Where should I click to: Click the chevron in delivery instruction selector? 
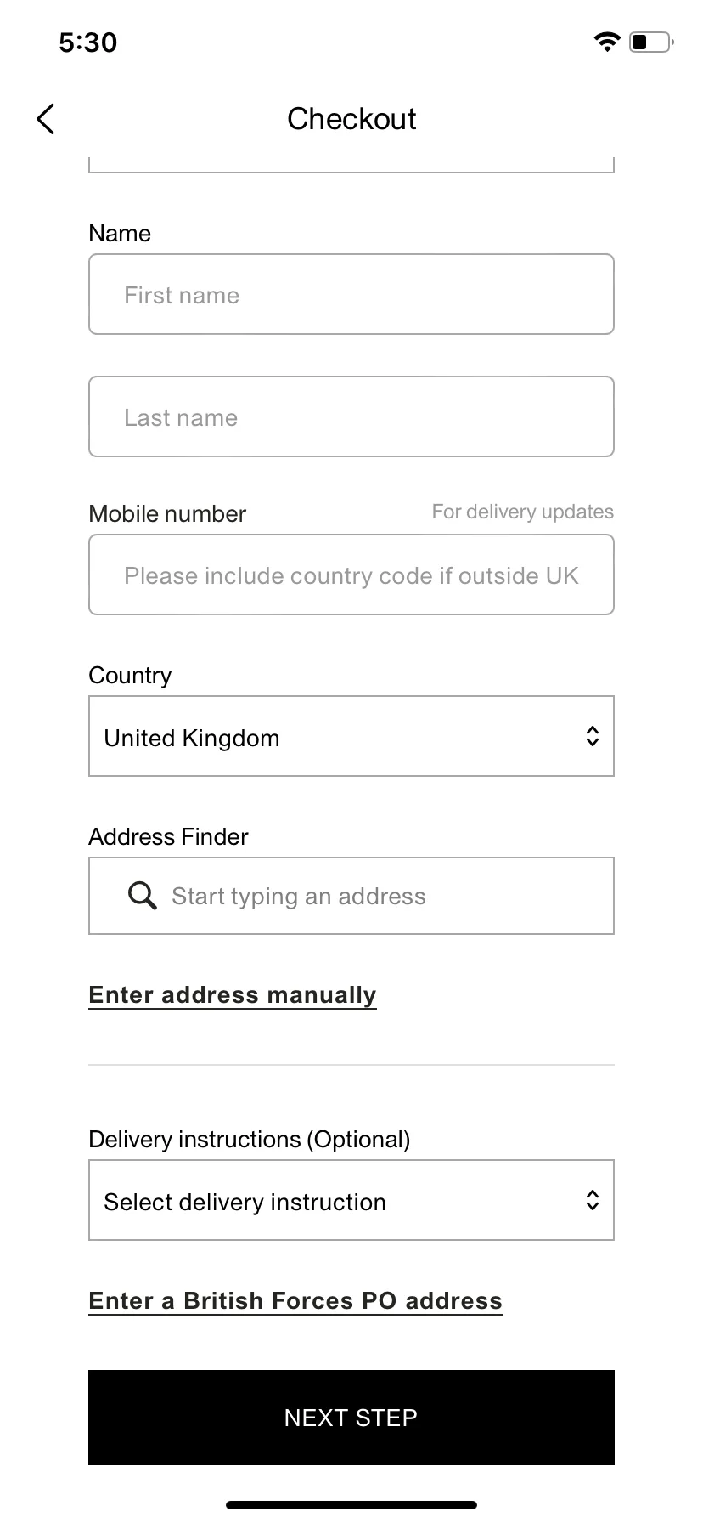(593, 1200)
